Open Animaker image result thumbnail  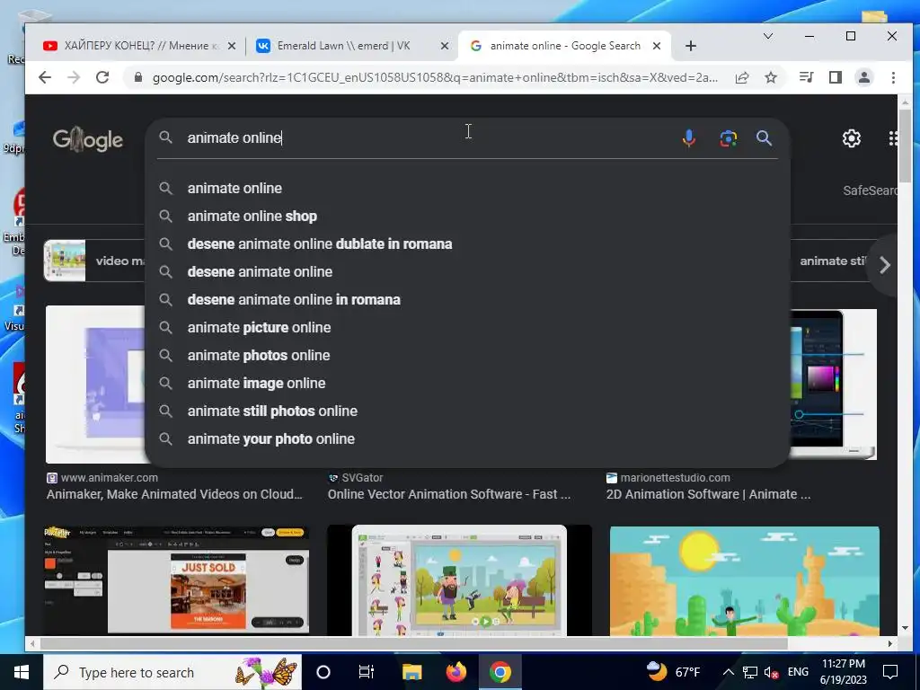tap(95, 385)
